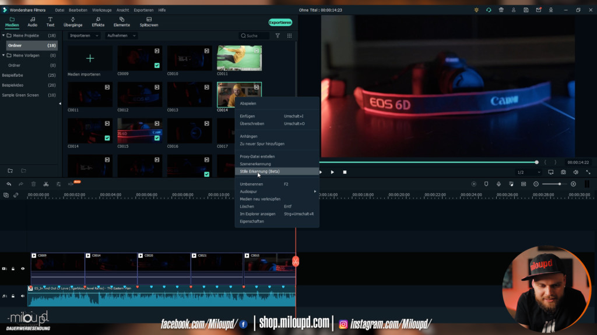Viewport: 597px width, 335px height.
Task: Switch to the Text tab
Action: pyautogui.click(x=50, y=22)
